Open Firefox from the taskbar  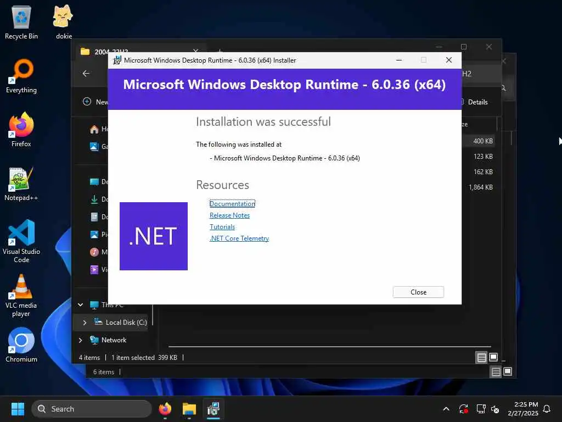click(x=165, y=409)
